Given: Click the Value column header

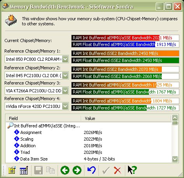Looking at the screenshot, I should click(126, 118).
